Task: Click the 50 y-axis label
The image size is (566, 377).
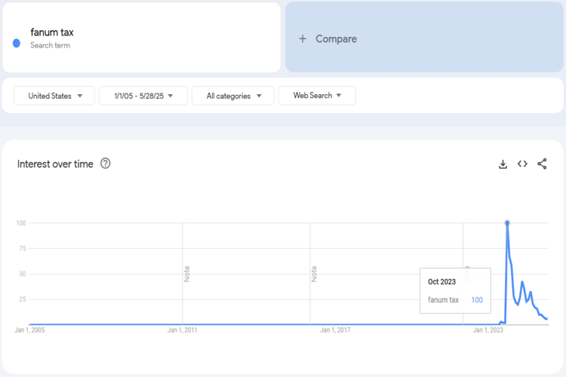Action: click(x=23, y=274)
